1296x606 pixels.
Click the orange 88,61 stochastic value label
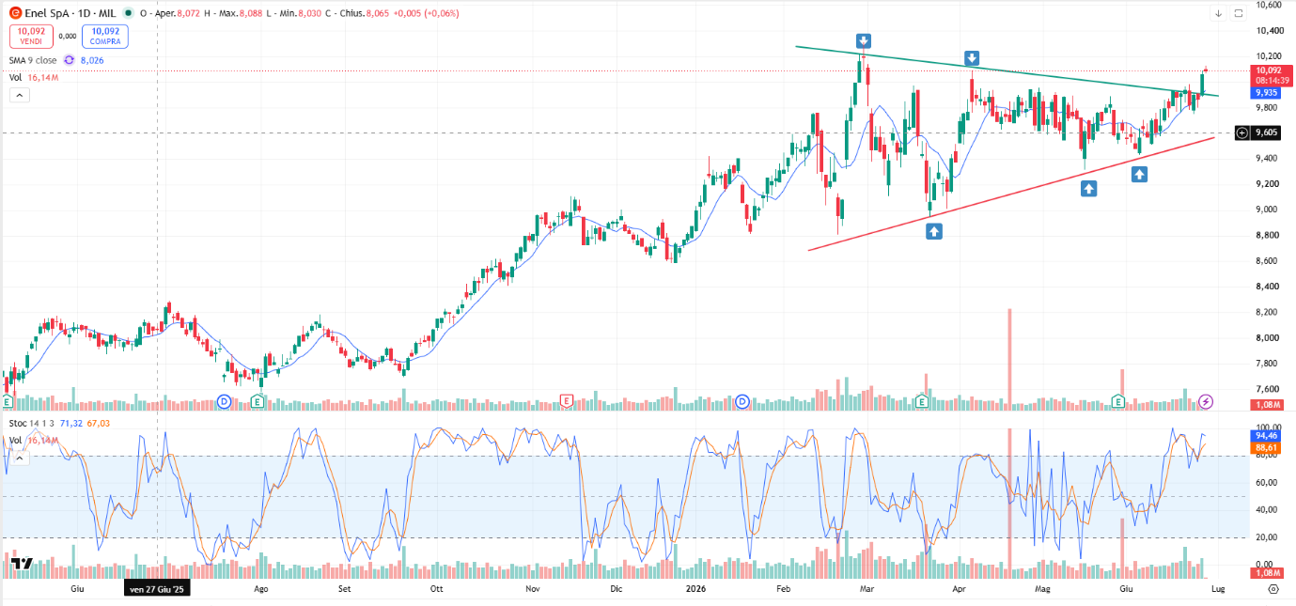(x=1267, y=448)
